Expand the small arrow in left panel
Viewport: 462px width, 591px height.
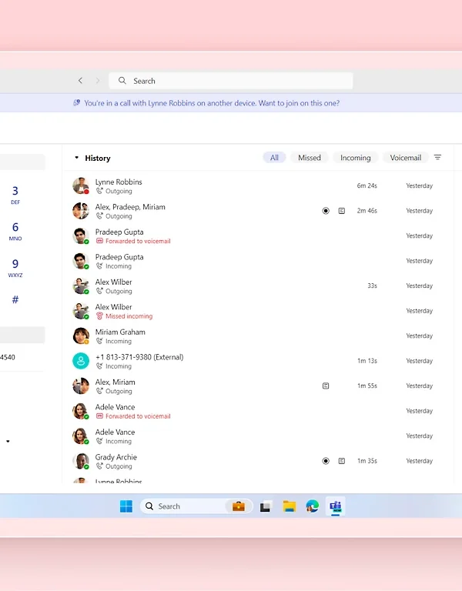click(8, 442)
